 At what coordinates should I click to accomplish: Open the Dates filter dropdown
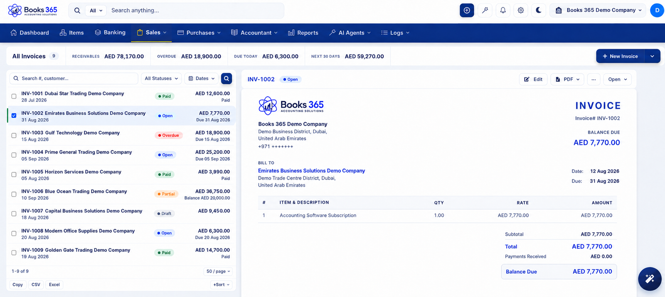202,78
